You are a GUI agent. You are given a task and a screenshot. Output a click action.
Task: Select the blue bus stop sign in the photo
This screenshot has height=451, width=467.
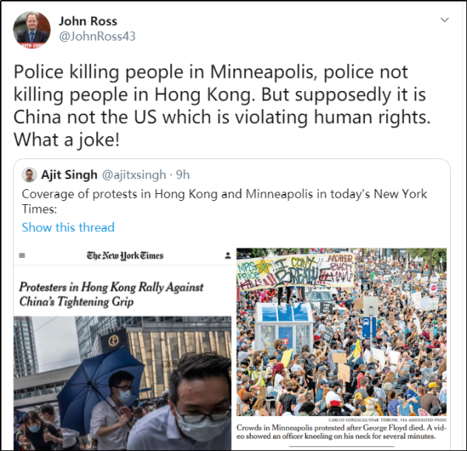coord(369,327)
